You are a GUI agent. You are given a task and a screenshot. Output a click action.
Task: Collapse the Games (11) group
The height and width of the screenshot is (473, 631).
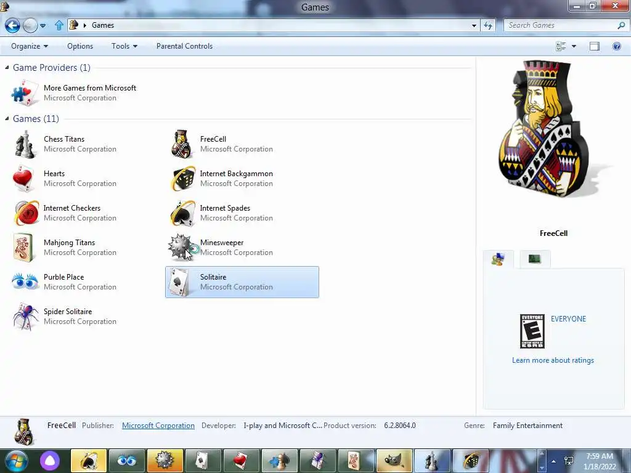7,119
